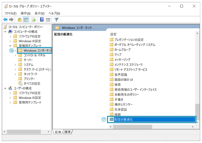Image resolution: width=202 pixels, height=143 pixels.
Task: Click the Filter funnel toolbar icon
Action: [x=56, y=20]
